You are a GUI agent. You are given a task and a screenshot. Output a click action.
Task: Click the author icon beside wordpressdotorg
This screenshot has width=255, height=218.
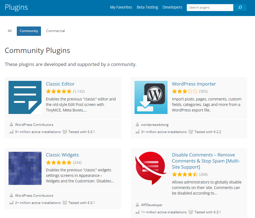tap(138, 124)
